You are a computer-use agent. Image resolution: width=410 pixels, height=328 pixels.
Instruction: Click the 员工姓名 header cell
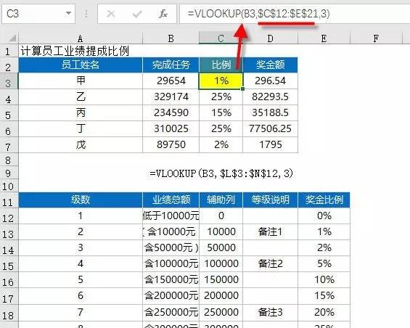[81, 65]
